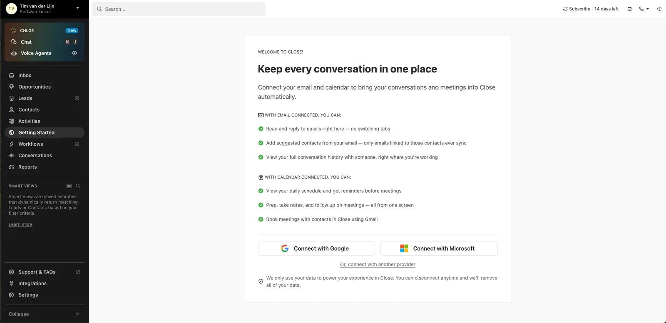Click 'WITH CALENDAR CONNECTED, YOU CAN:' label
The width and height of the screenshot is (666, 323).
pos(308,177)
